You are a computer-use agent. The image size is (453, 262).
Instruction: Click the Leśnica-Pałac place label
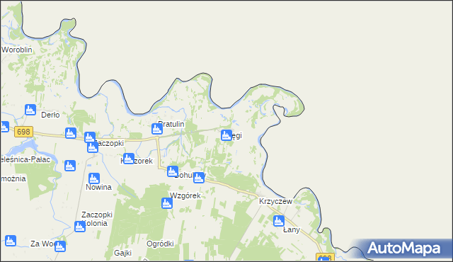click(25, 159)
